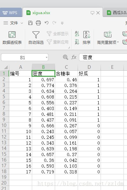
Task: Select cell with value 0.697
Action: pos(43,80)
